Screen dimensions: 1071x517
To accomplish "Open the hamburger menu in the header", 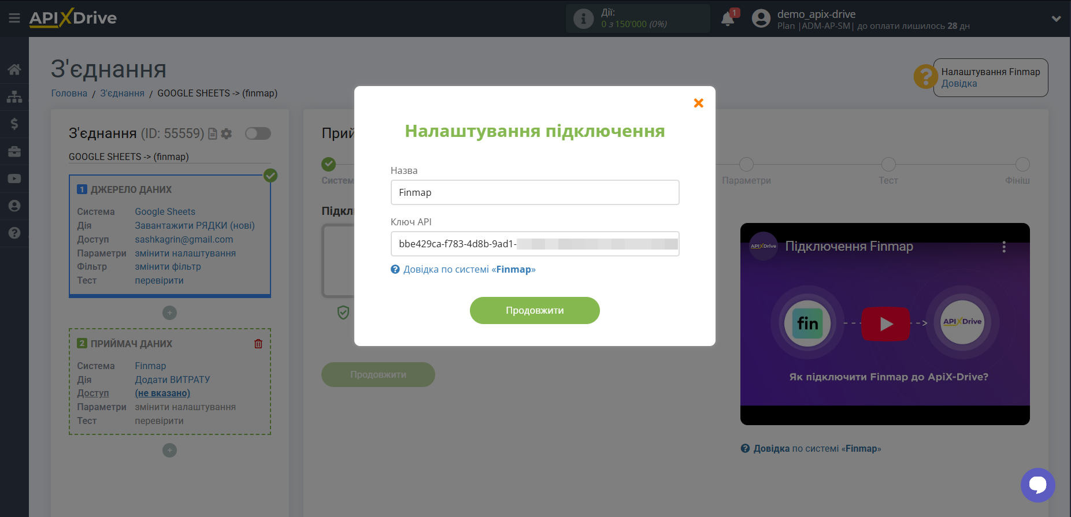I will (x=14, y=18).
